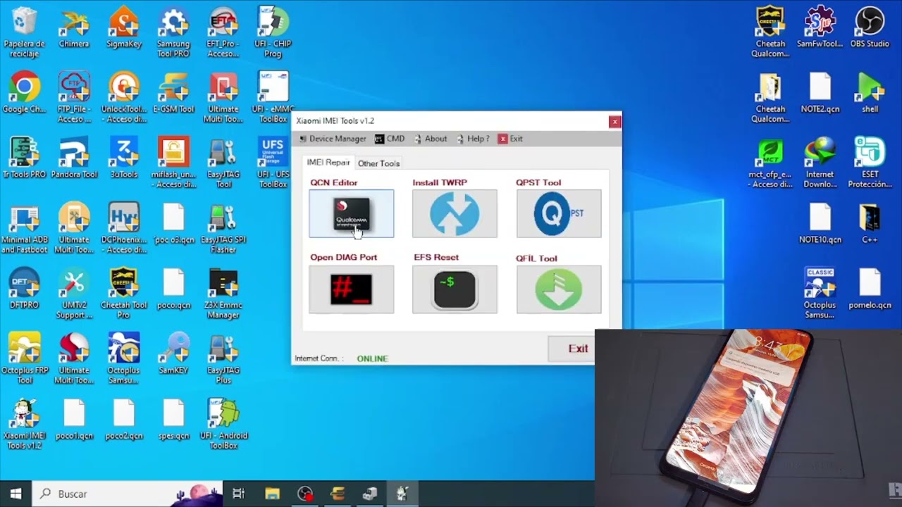Click the Open DIAG Port icon
902x507 pixels.
[x=352, y=289]
